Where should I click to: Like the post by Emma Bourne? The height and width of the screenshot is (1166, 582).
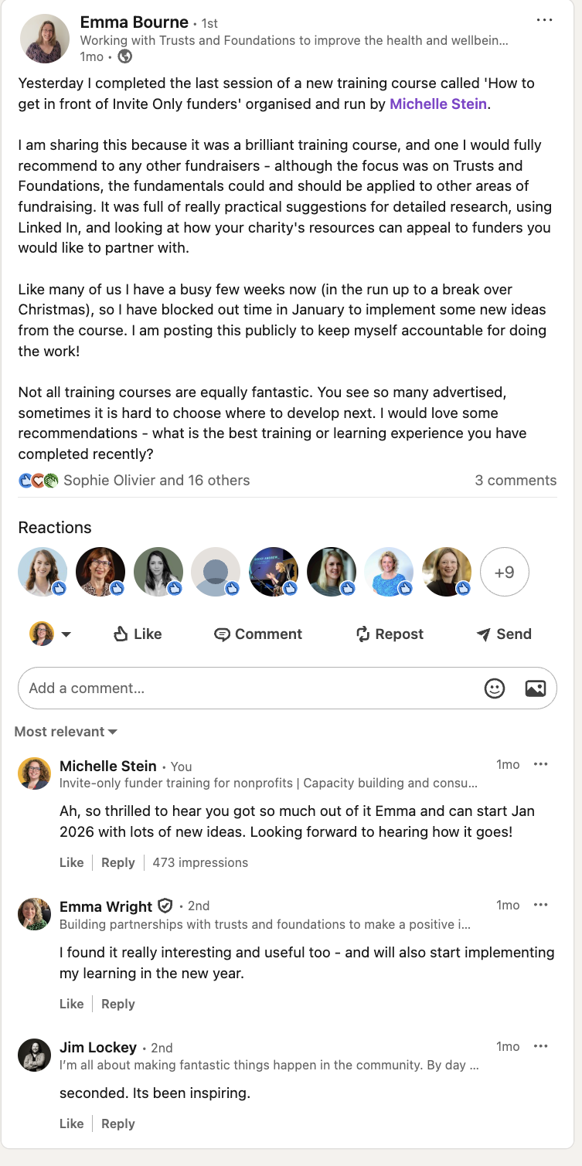138,634
